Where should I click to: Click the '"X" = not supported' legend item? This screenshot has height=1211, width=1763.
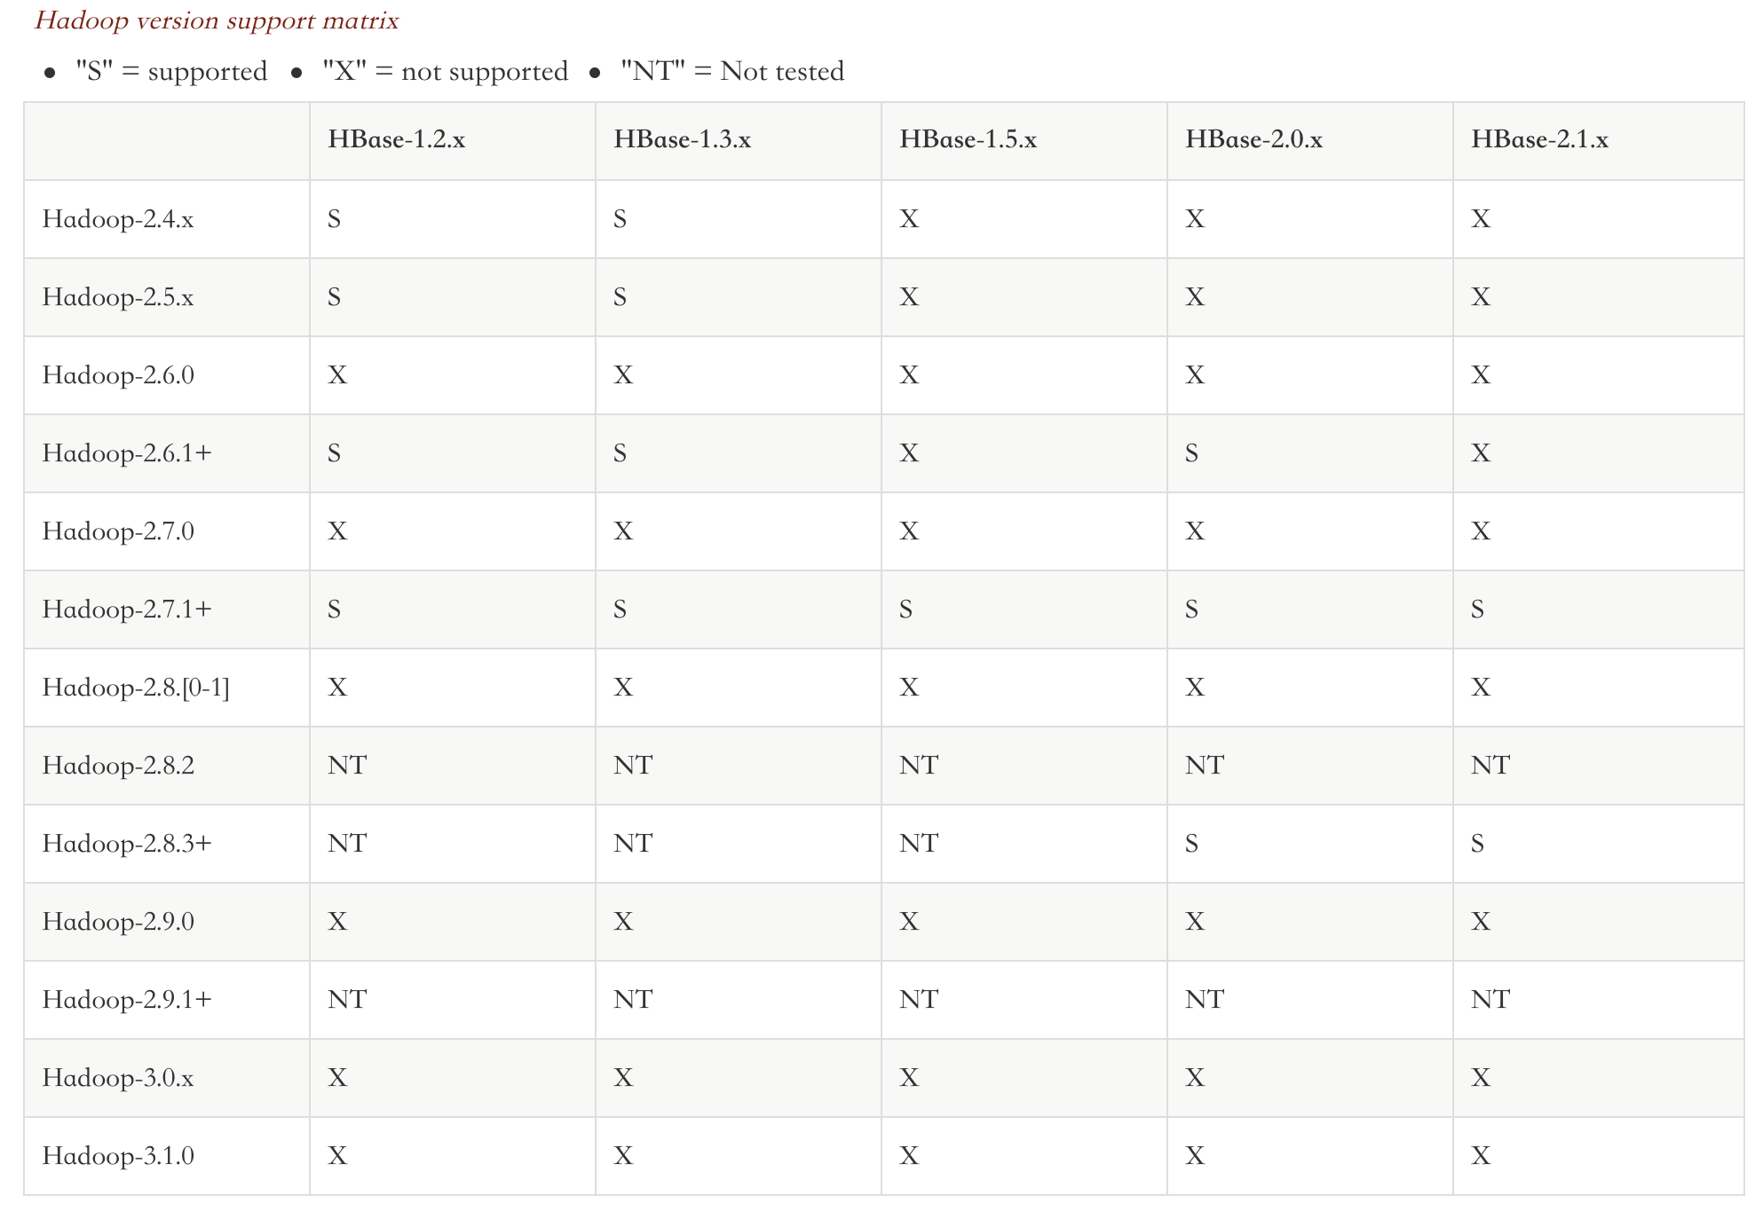click(x=445, y=72)
